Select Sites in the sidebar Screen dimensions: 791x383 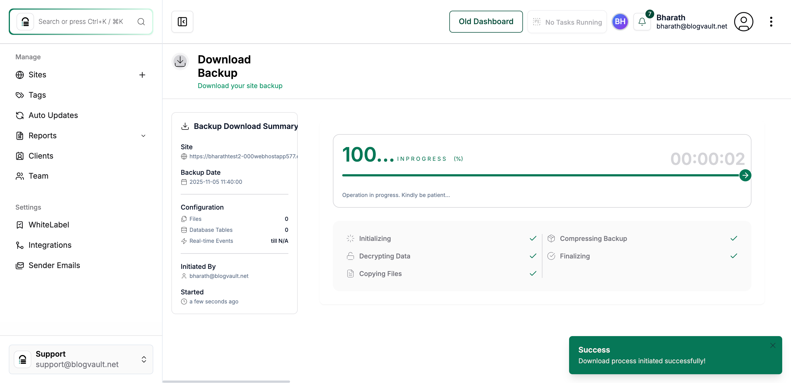[x=38, y=75]
